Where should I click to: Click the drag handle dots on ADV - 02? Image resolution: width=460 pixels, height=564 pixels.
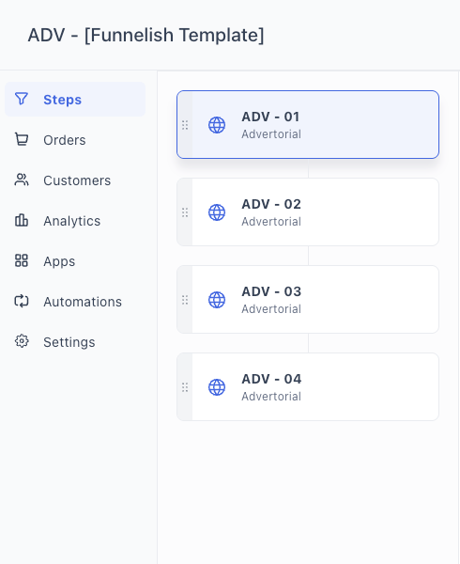pos(185,212)
